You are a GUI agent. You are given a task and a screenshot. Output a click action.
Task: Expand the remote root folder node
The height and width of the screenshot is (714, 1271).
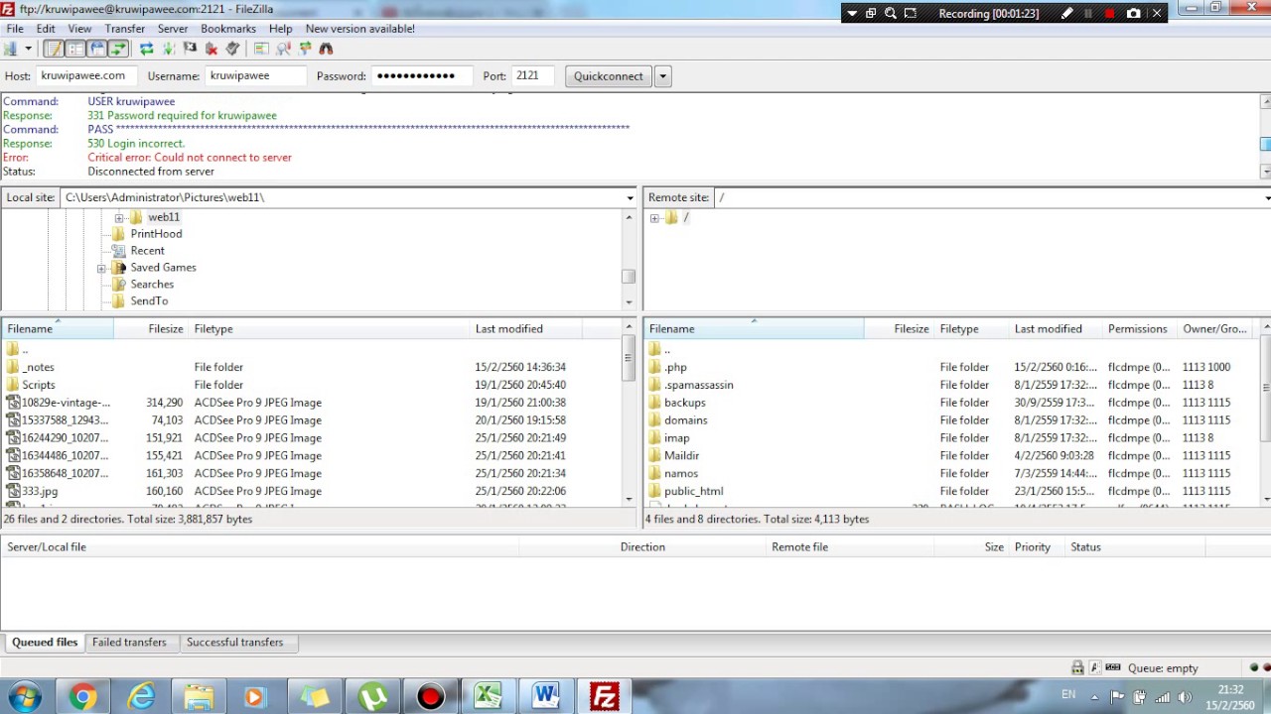(654, 218)
